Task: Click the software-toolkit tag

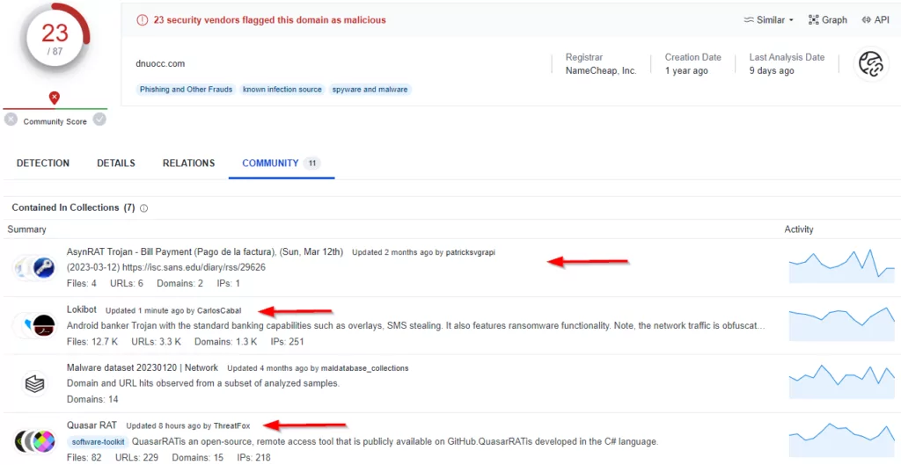Action: [98, 442]
